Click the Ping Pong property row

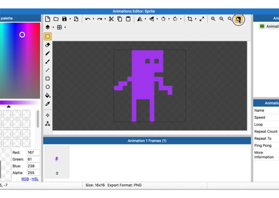266,145
